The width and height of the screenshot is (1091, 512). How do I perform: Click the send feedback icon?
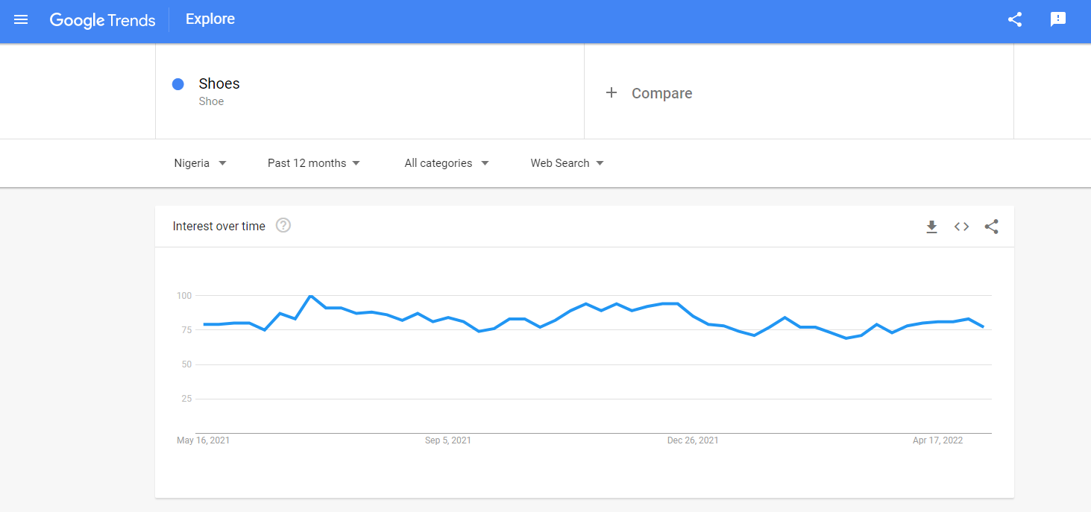point(1057,20)
